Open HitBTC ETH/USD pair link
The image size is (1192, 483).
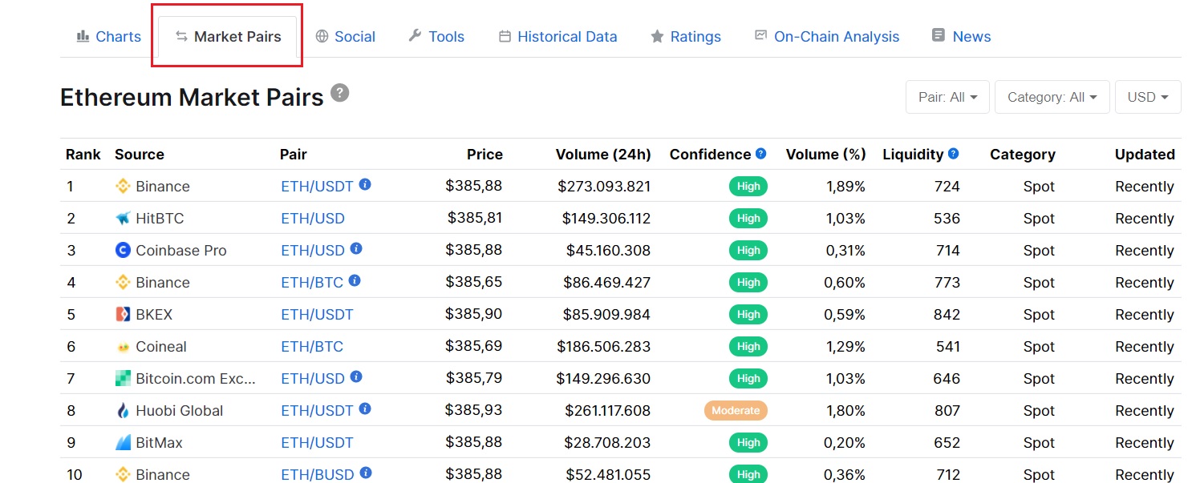pyautogui.click(x=313, y=219)
